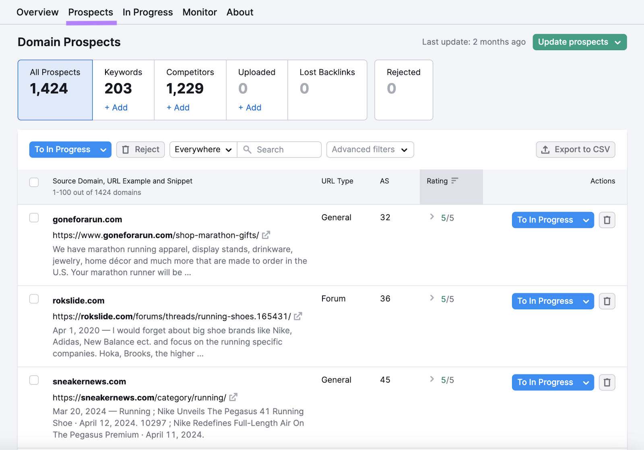Click inside the Search input field

pos(282,149)
